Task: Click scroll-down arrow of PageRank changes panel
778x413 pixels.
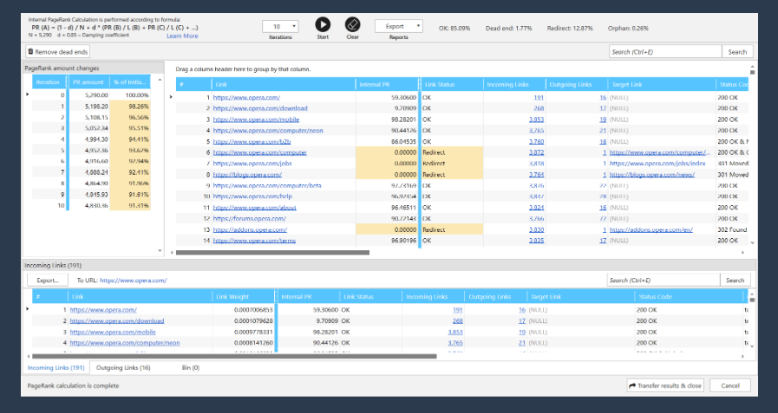Action: 160,250
